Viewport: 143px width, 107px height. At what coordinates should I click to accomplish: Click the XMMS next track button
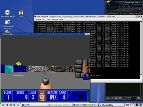click(x=121, y=14)
